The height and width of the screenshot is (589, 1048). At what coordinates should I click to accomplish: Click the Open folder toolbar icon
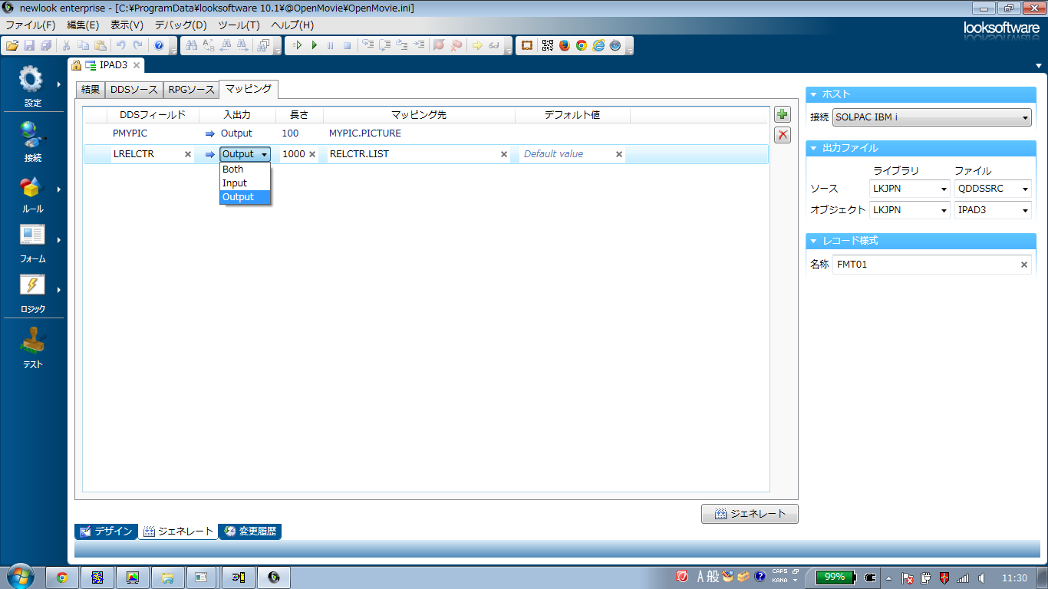pyautogui.click(x=12, y=45)
